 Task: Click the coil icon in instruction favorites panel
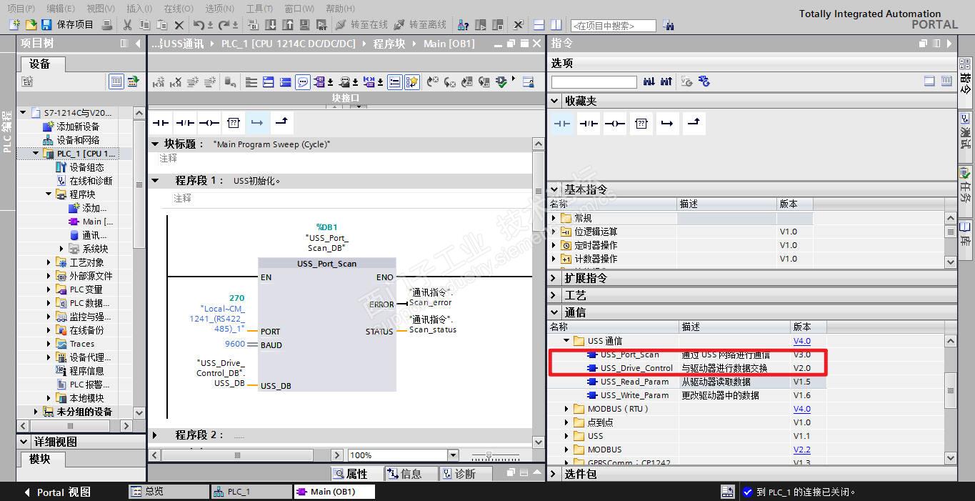point(615,124)
